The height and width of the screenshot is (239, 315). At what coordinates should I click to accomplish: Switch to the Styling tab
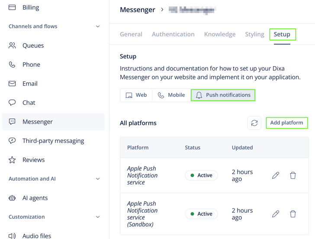(x=254, y=34)
